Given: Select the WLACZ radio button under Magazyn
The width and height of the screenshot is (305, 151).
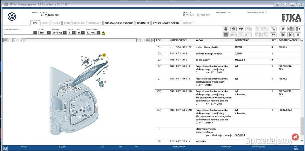Looking at the screenshot, I should click(184, 15).
